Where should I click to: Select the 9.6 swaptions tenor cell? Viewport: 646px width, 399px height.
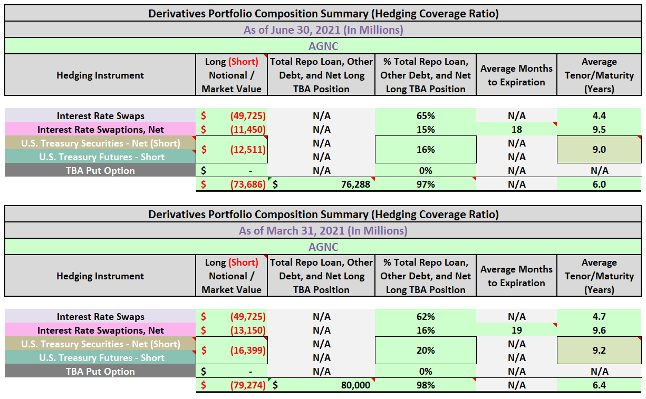coord(599,330)
